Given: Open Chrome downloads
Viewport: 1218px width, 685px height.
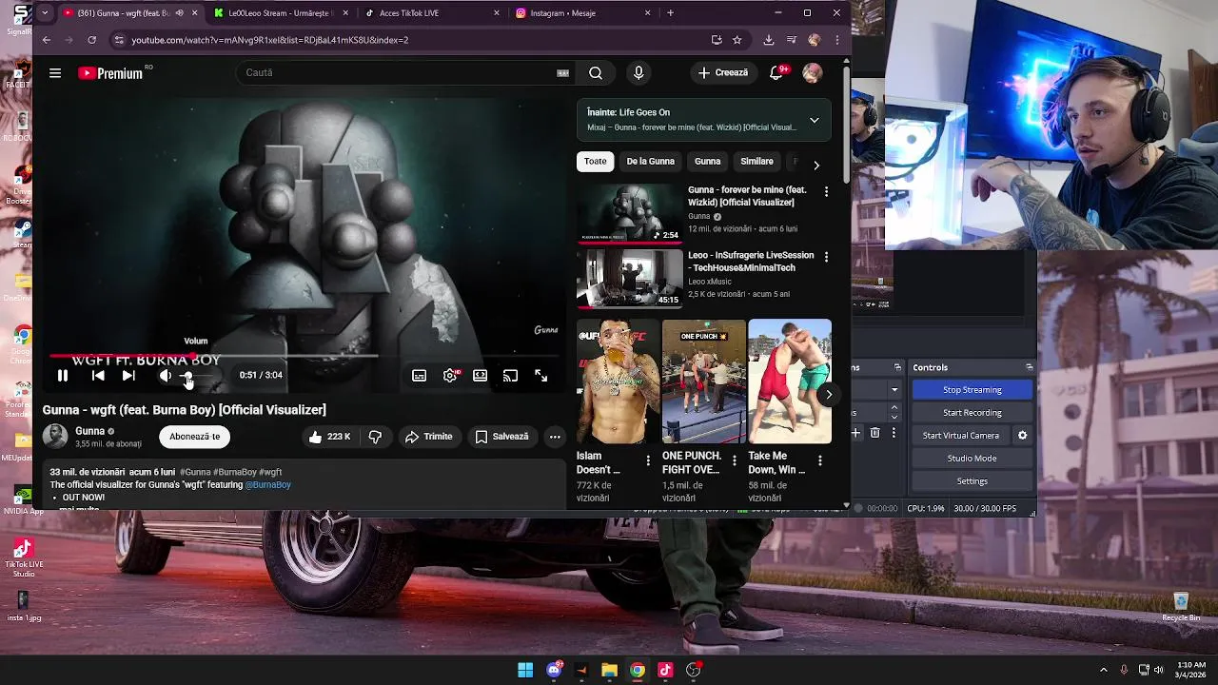Looking at the screenshot, I should click(768, 40).
